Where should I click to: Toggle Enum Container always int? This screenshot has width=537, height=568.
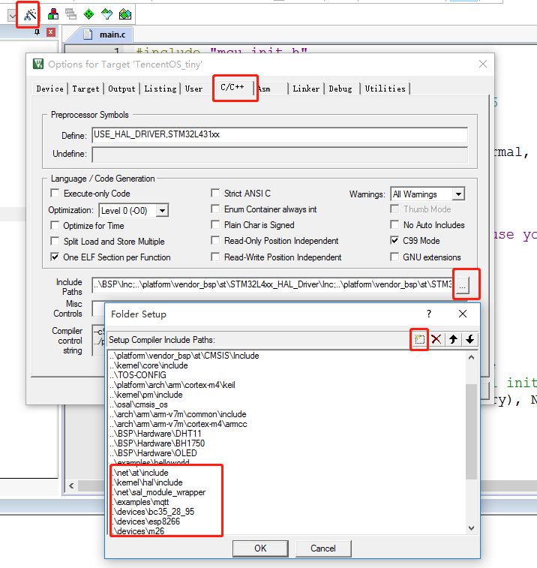(x=215, y=209)
